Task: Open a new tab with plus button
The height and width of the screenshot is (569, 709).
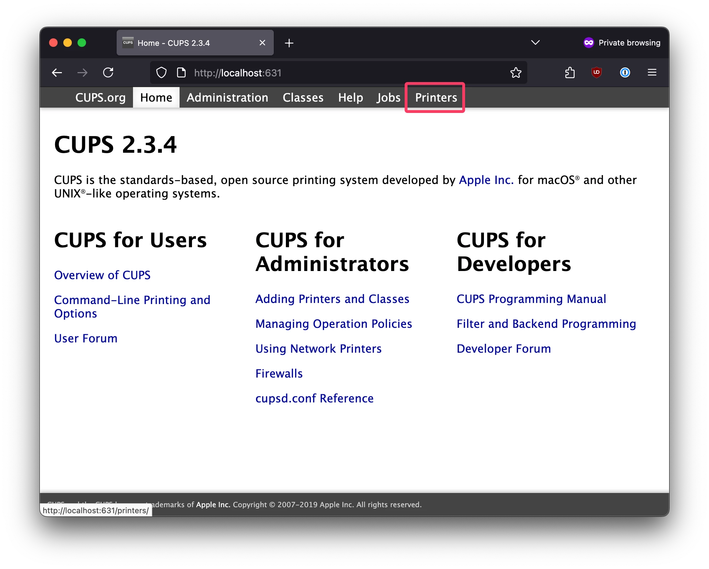Action: (x=289, y=43)
